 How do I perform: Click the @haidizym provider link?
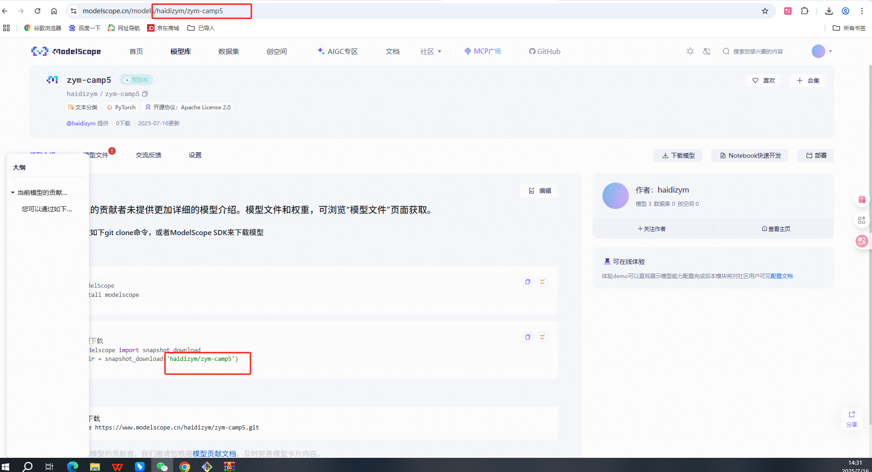click(x=81, y=123)
